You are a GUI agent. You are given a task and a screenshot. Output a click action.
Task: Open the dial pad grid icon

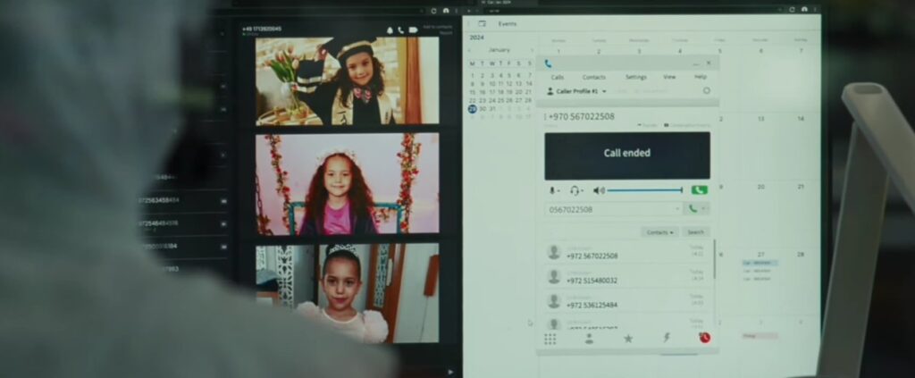[x=550, y=339]
